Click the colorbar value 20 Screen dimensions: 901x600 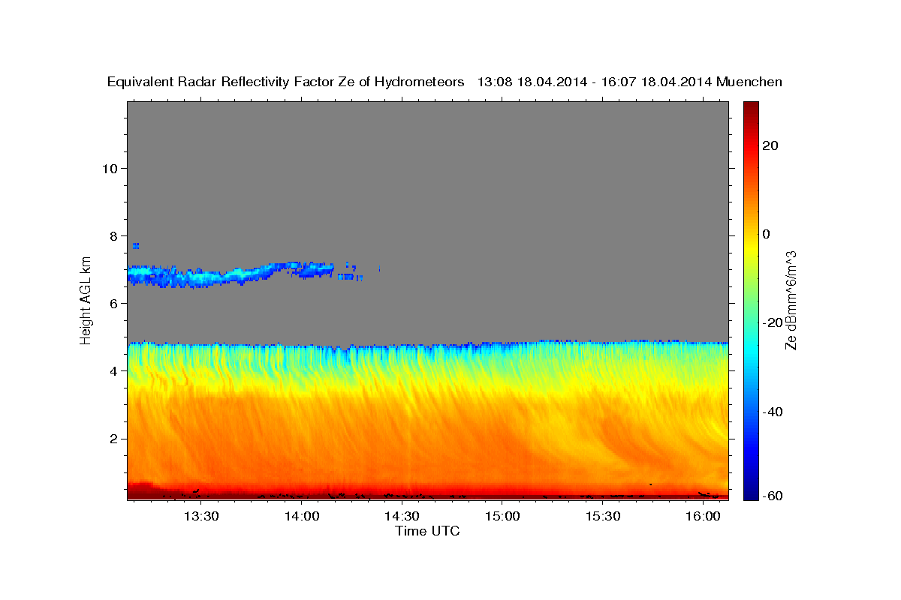pos(769,145)
